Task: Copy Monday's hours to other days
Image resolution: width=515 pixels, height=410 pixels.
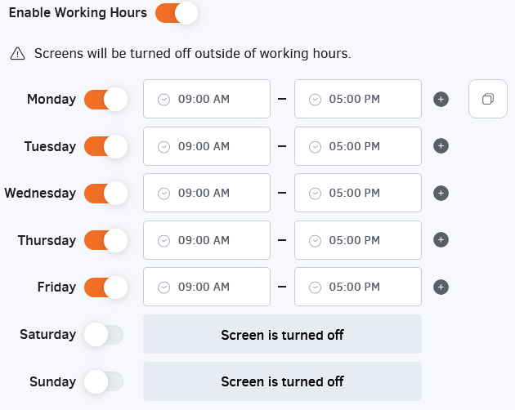Action: point(488,100)
